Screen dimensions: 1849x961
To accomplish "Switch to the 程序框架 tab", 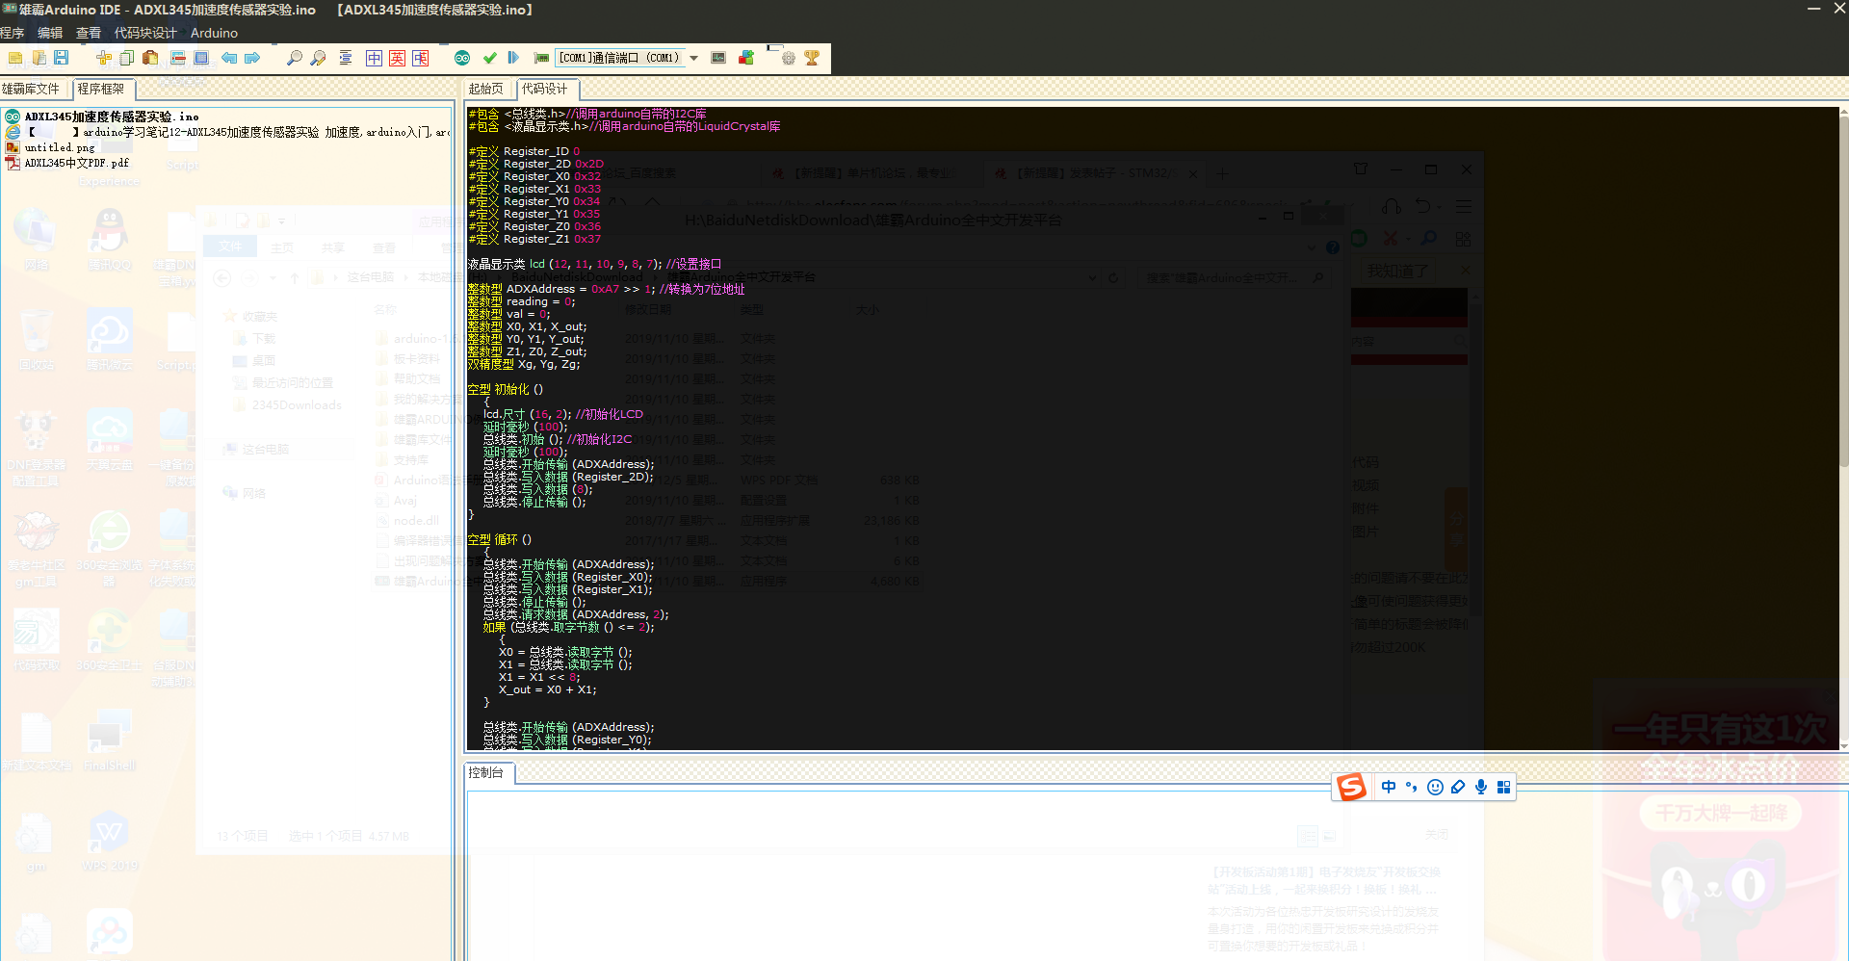I will [x=103, y=89].
